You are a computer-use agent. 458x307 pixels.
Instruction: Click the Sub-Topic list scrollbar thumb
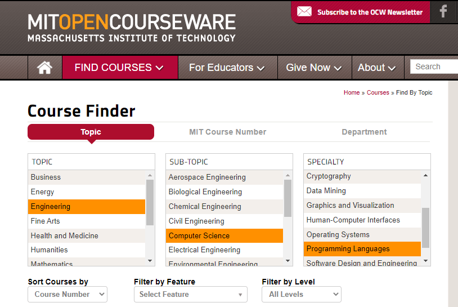coord(288,198)
